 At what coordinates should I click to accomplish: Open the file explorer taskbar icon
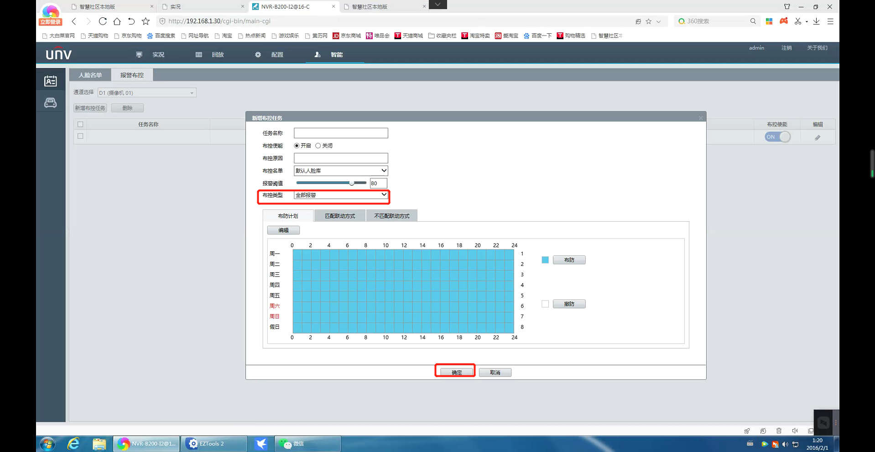tap(99, 443)
